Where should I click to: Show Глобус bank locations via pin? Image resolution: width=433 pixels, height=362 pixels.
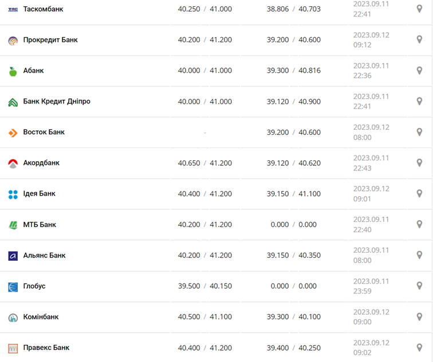point(419,286)
